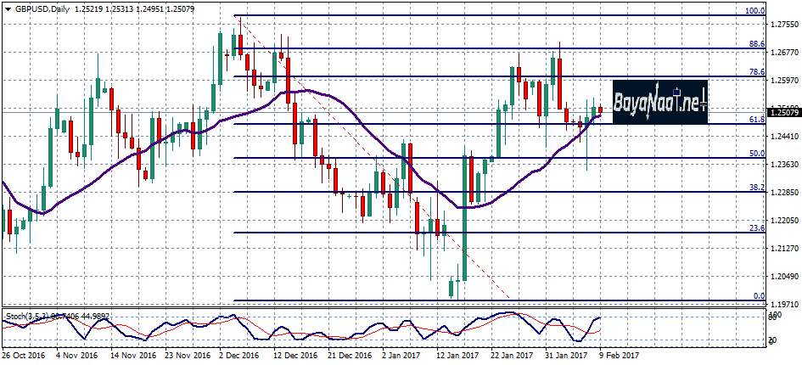
Task: Click the current price tag 1.25079
Action: 783,112
